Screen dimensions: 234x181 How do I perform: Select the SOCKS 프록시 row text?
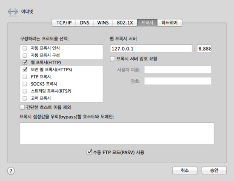click(44, 84)
